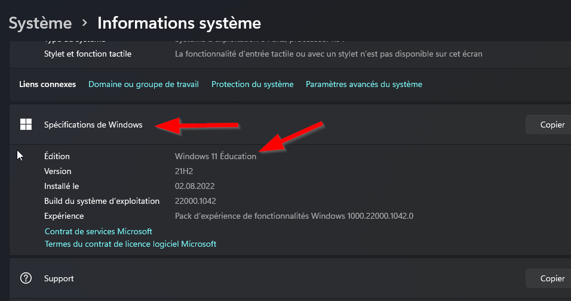Expand the Support section header
Screen dimensions: 571x301
point(290,278)
